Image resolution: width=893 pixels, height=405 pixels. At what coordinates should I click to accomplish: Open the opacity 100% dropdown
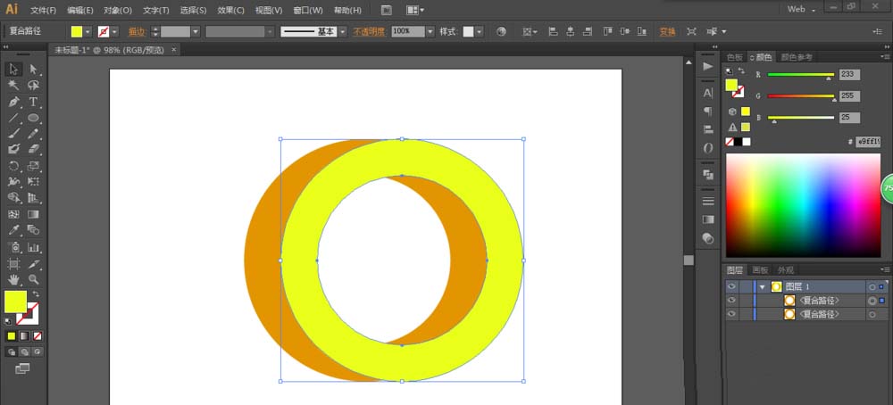click(430, 31)
